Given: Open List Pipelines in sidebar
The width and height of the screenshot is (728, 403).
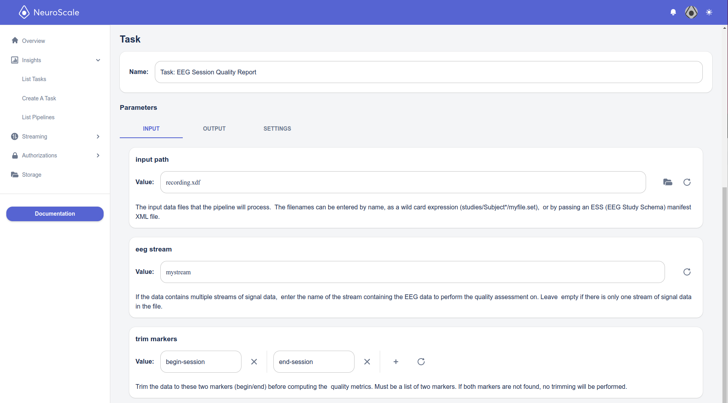Looking at the screenshot, I should pos(38,117).
